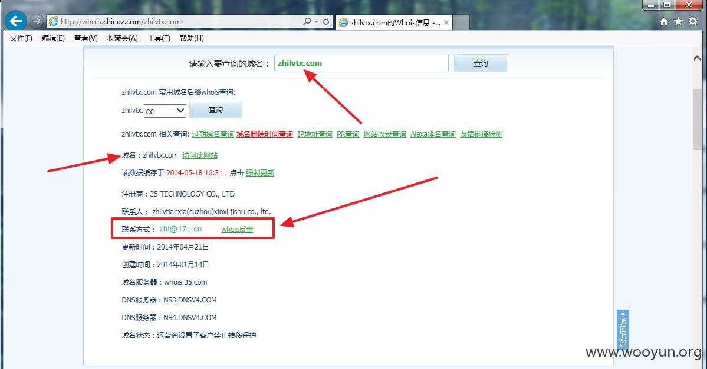
Task: Open the 友情链接检测 link
Action: point(481,134)
